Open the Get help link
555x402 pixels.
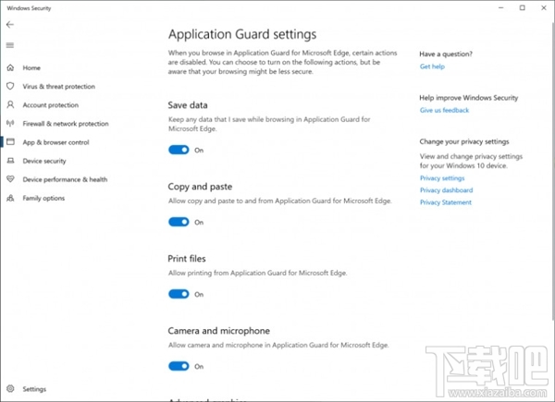(x=432, y=67)
